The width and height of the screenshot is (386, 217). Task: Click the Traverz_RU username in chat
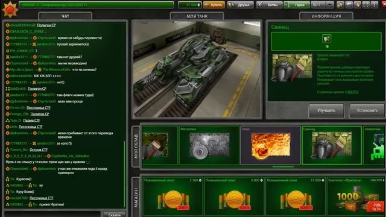click(19, 149)
